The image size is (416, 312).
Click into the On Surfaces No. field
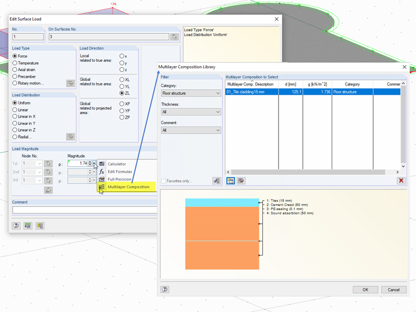(x=109, y=37)
